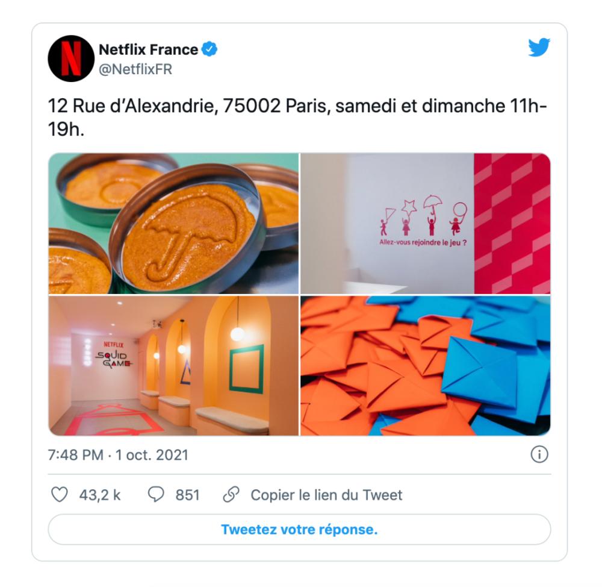Click the blue verified badge

click(x=209, y=49)
